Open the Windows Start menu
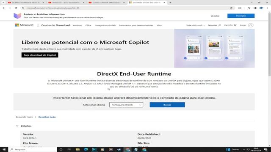The width and height of the screenshot is (271, 152). [4, 149]
